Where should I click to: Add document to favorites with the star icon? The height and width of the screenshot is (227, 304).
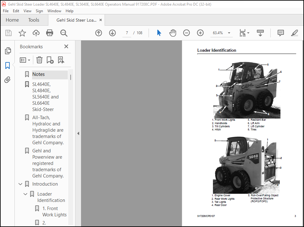[22, 33]
